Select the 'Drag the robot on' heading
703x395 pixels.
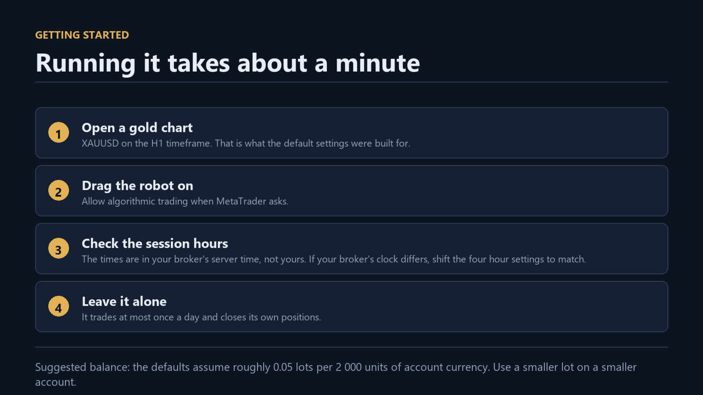coord(138,186)
